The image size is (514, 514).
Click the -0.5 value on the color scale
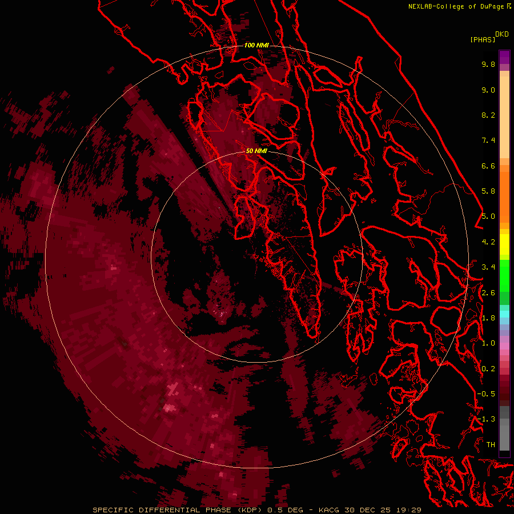pos(486,394)
